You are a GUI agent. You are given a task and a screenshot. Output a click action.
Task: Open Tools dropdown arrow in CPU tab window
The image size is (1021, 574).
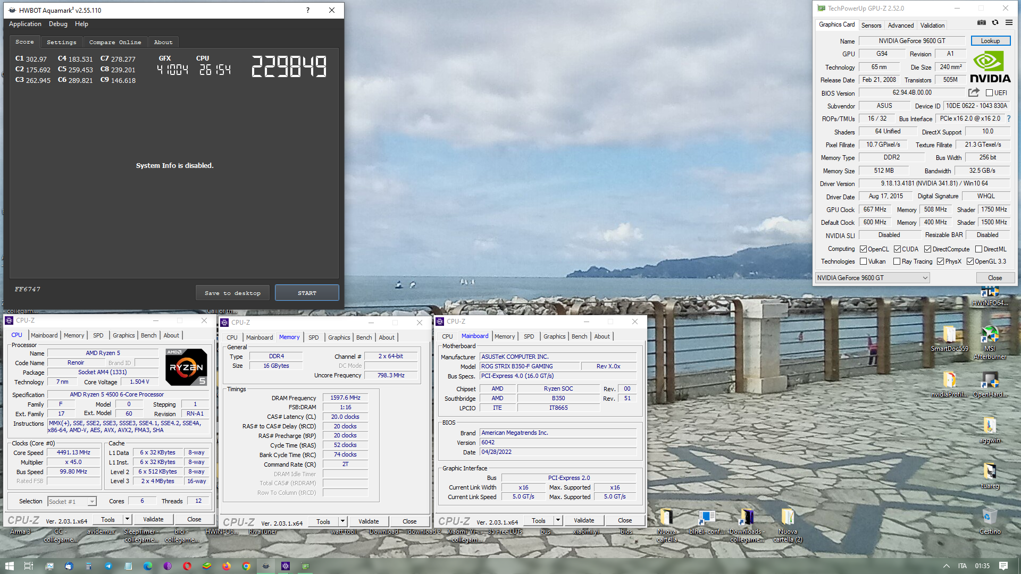tap(127, 519)
